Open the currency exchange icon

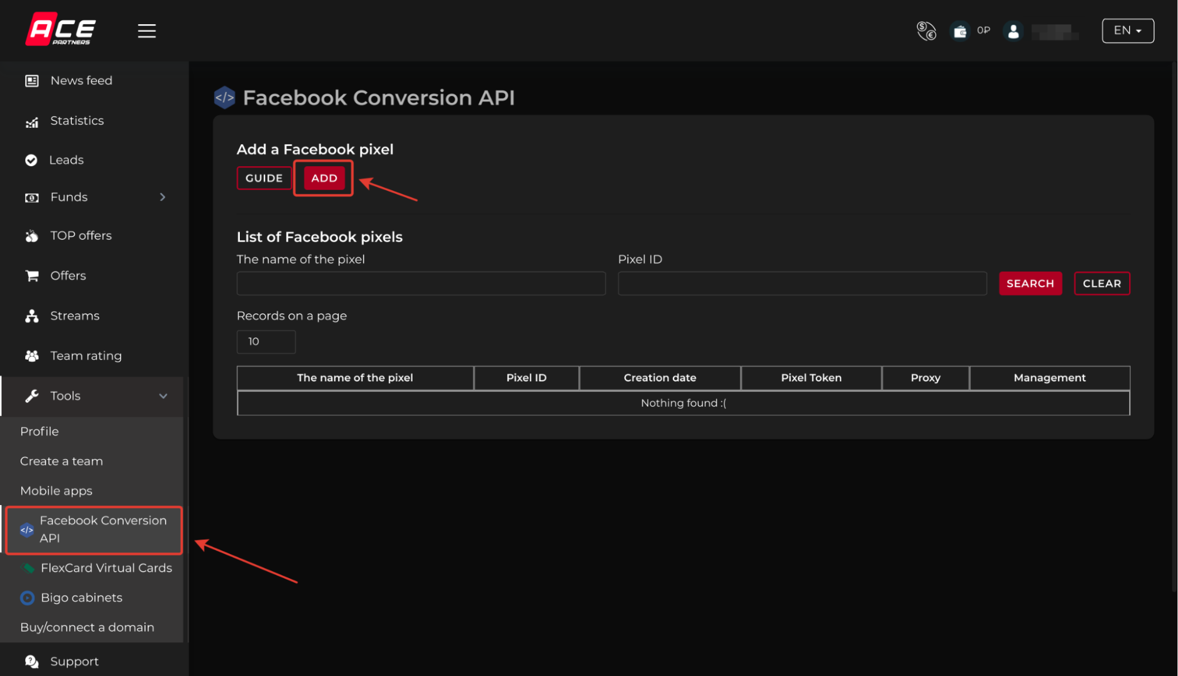[x=926, y=31]
